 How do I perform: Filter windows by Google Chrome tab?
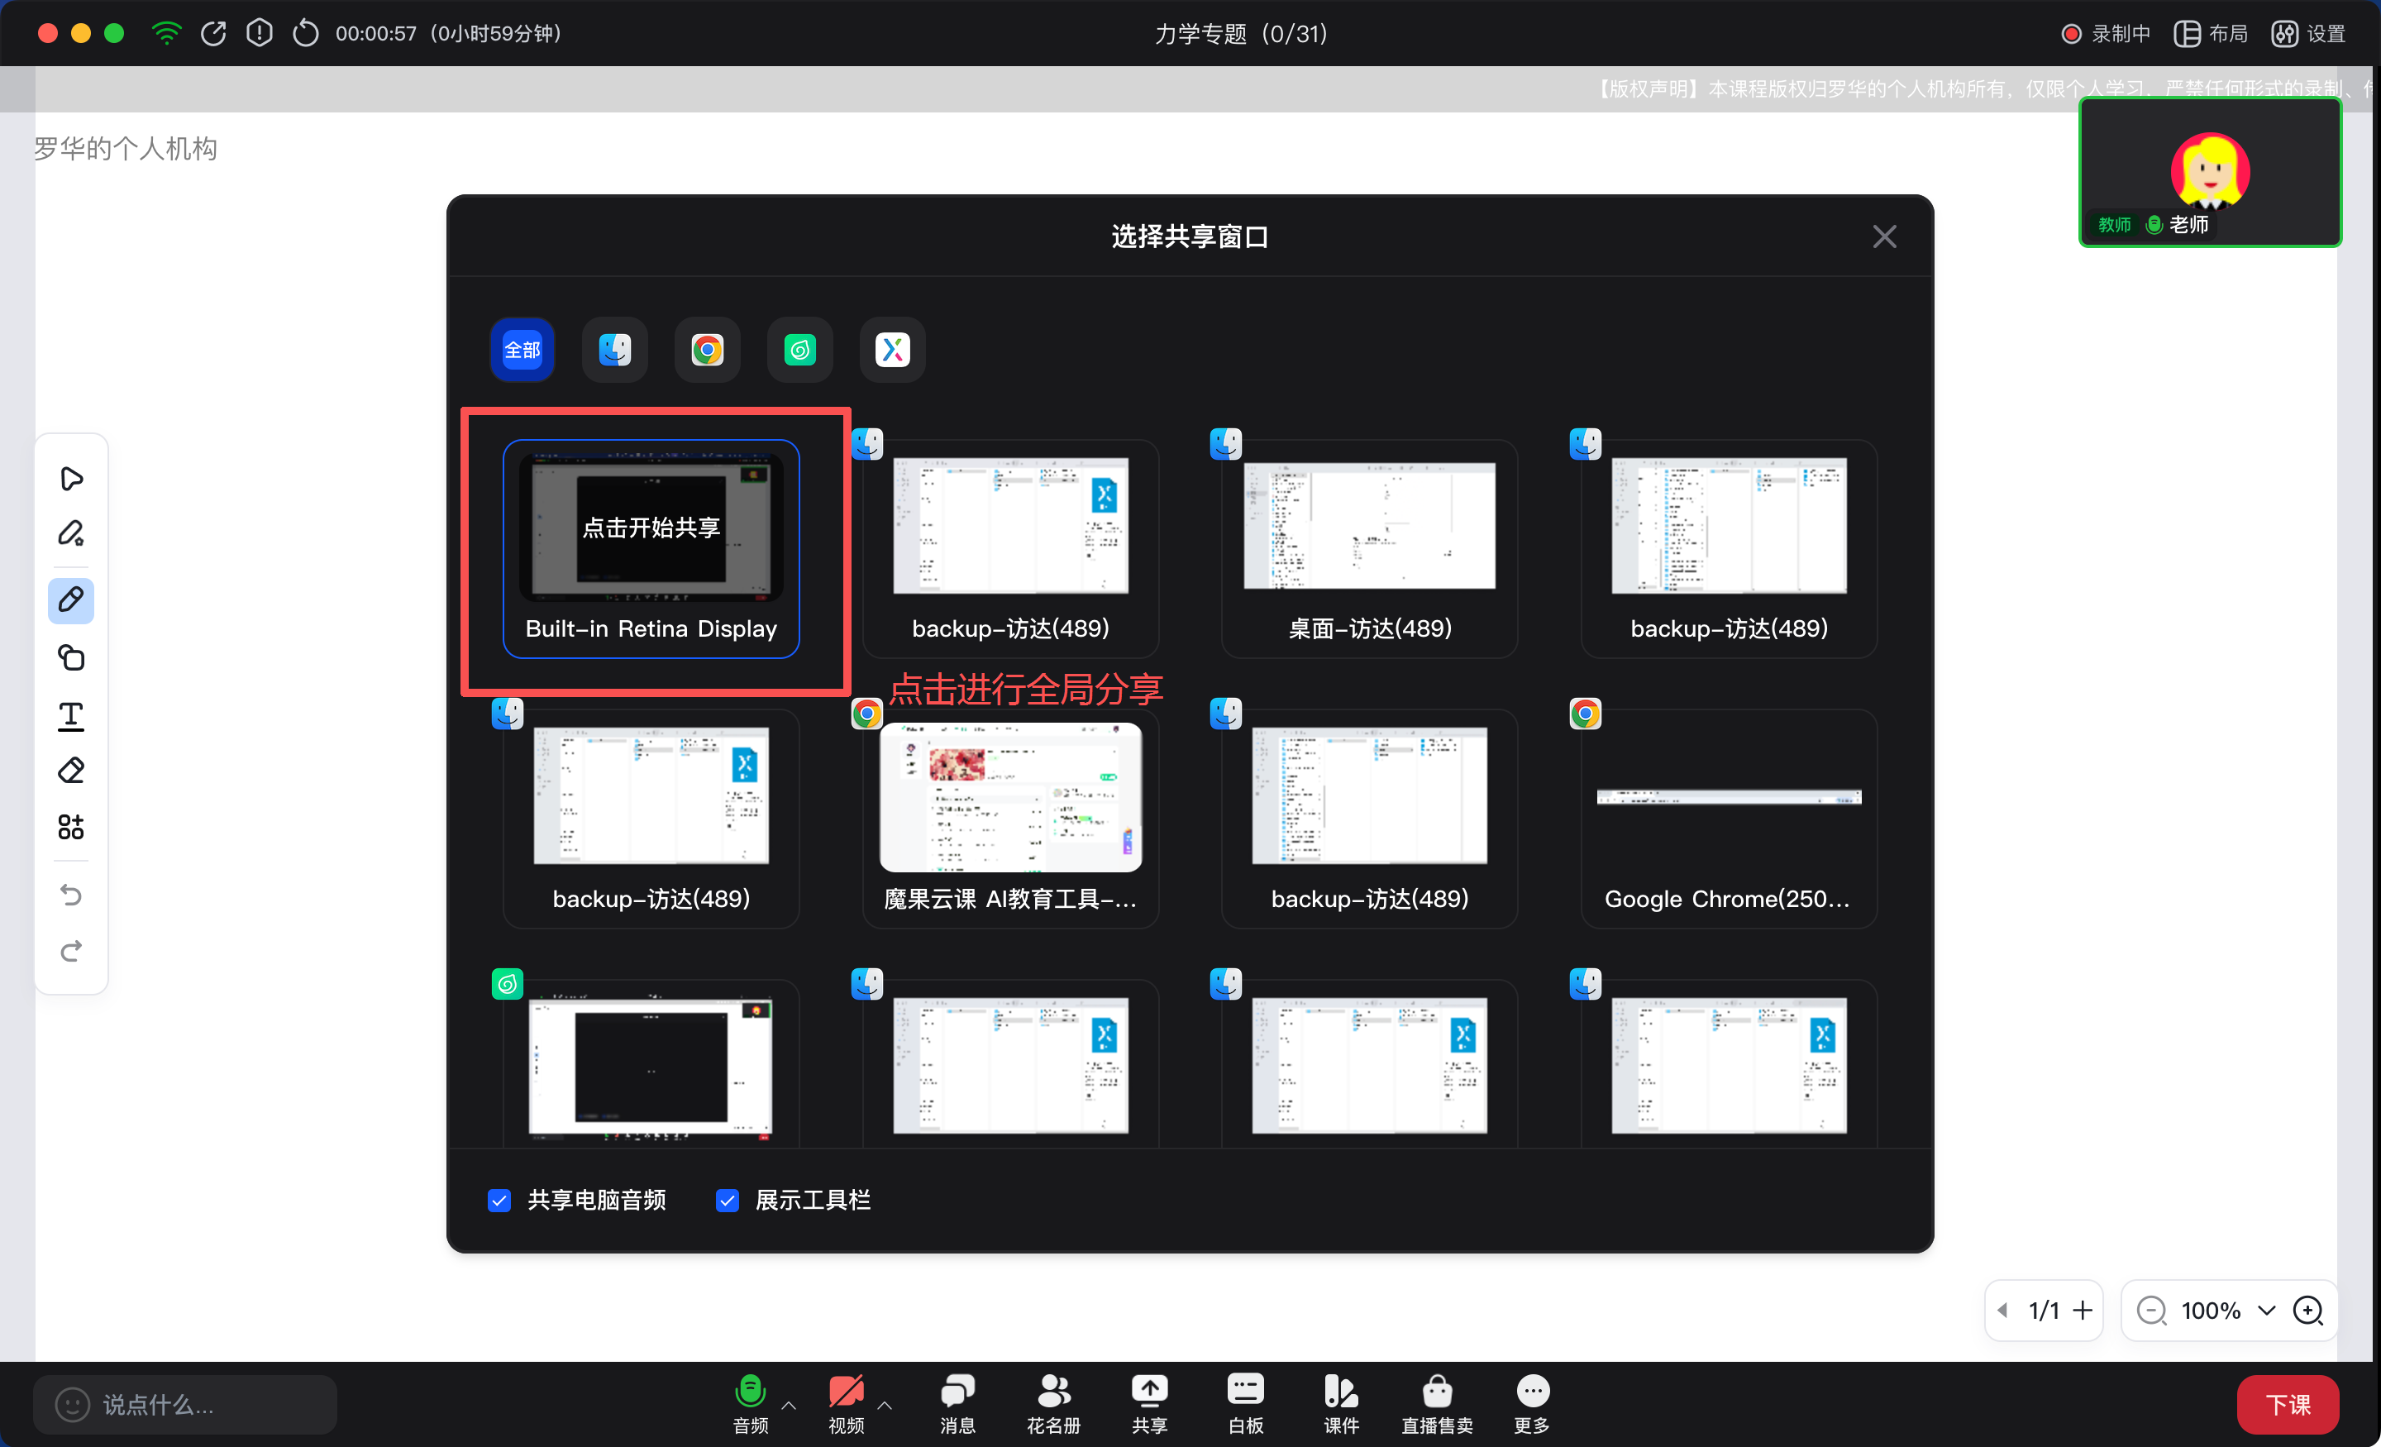click(708, 350)
